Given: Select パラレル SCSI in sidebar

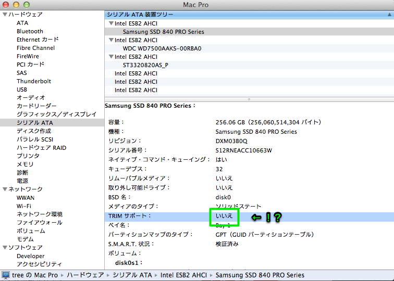Looking at the screenshot, I should [35, 139].
